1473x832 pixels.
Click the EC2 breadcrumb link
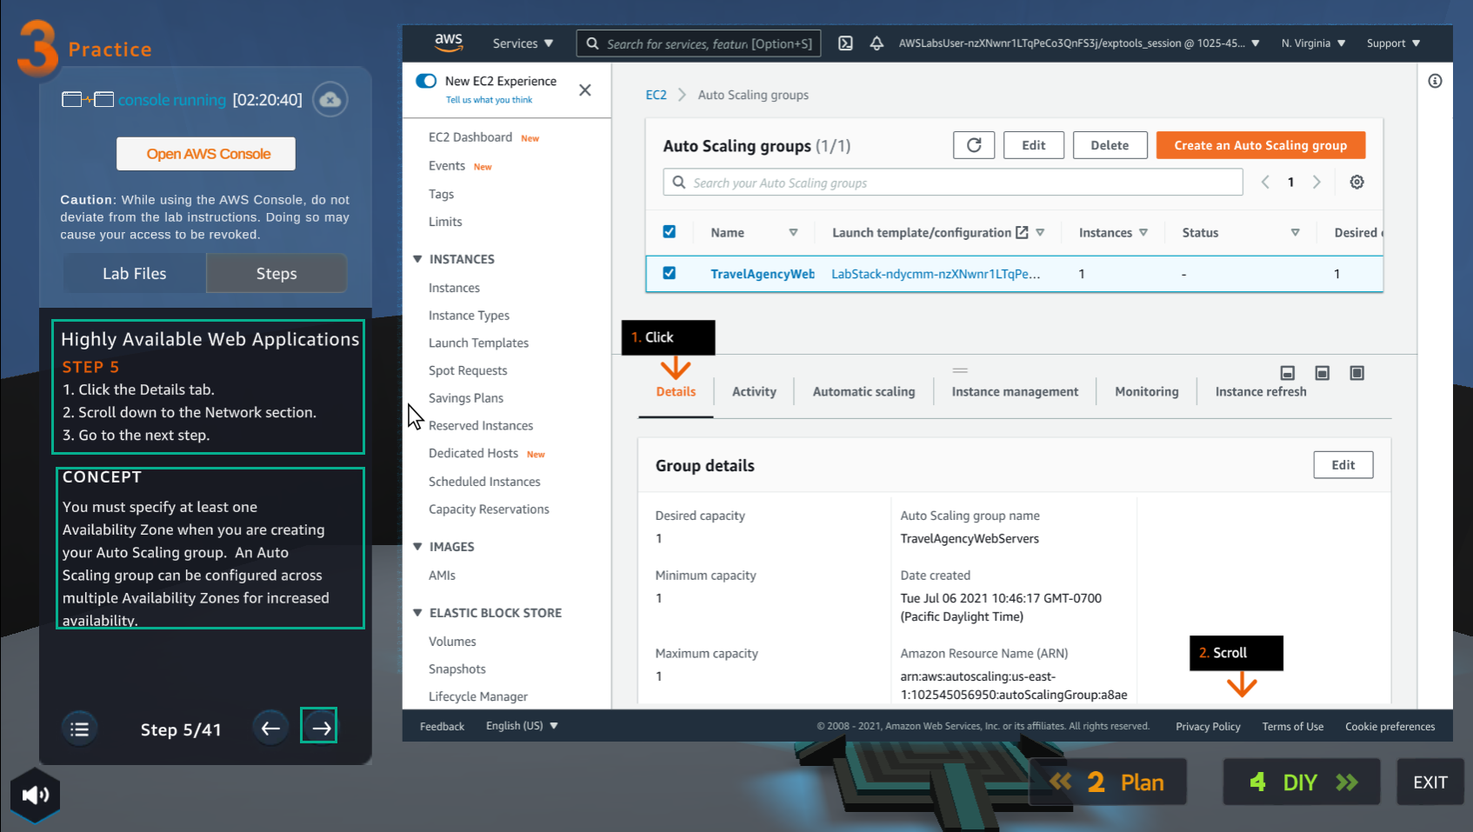(x=656, y=95)
